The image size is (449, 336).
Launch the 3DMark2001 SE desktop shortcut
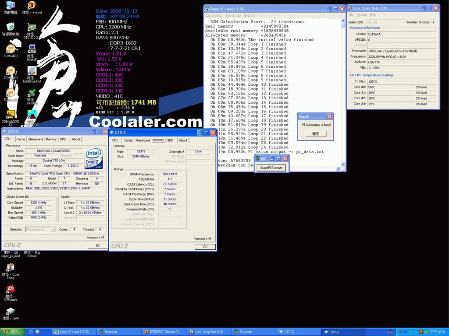point(11,118)
